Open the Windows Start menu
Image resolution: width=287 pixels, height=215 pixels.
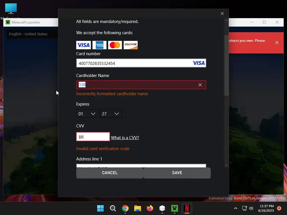100,208
